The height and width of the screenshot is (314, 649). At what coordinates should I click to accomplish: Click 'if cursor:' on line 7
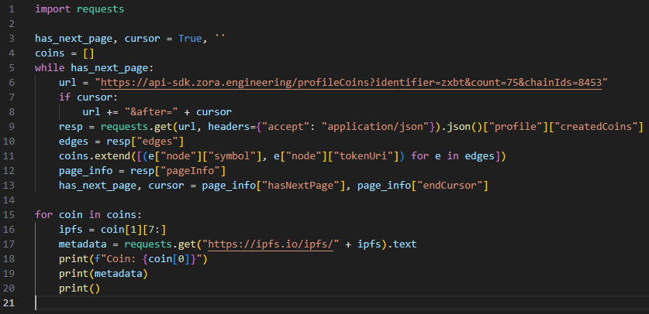point(88,97)
